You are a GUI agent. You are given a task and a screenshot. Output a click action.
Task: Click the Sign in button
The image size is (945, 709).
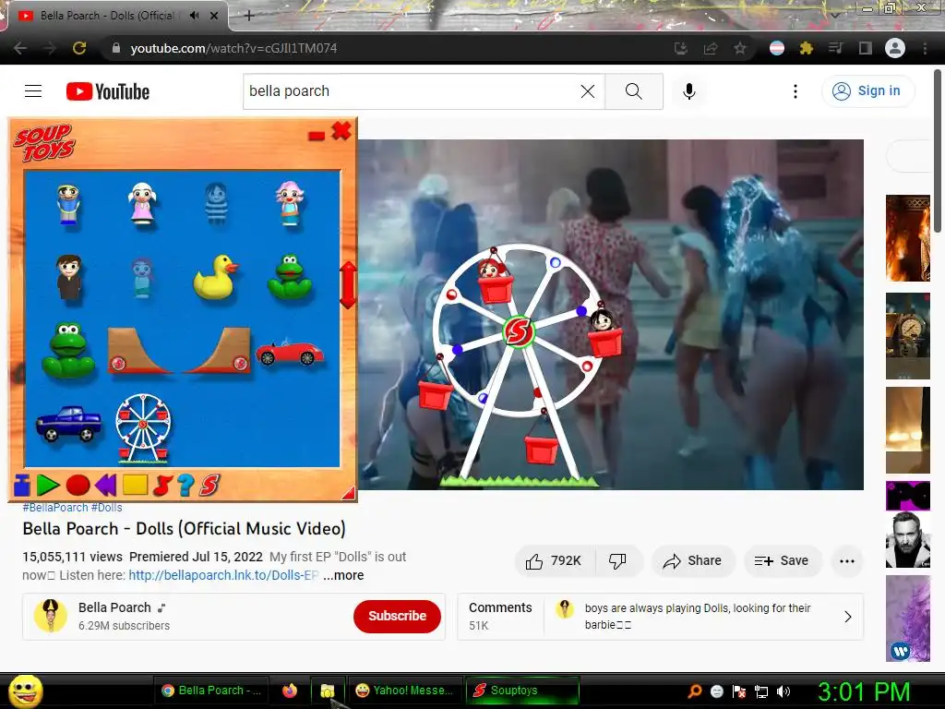[x=867, y=91]
